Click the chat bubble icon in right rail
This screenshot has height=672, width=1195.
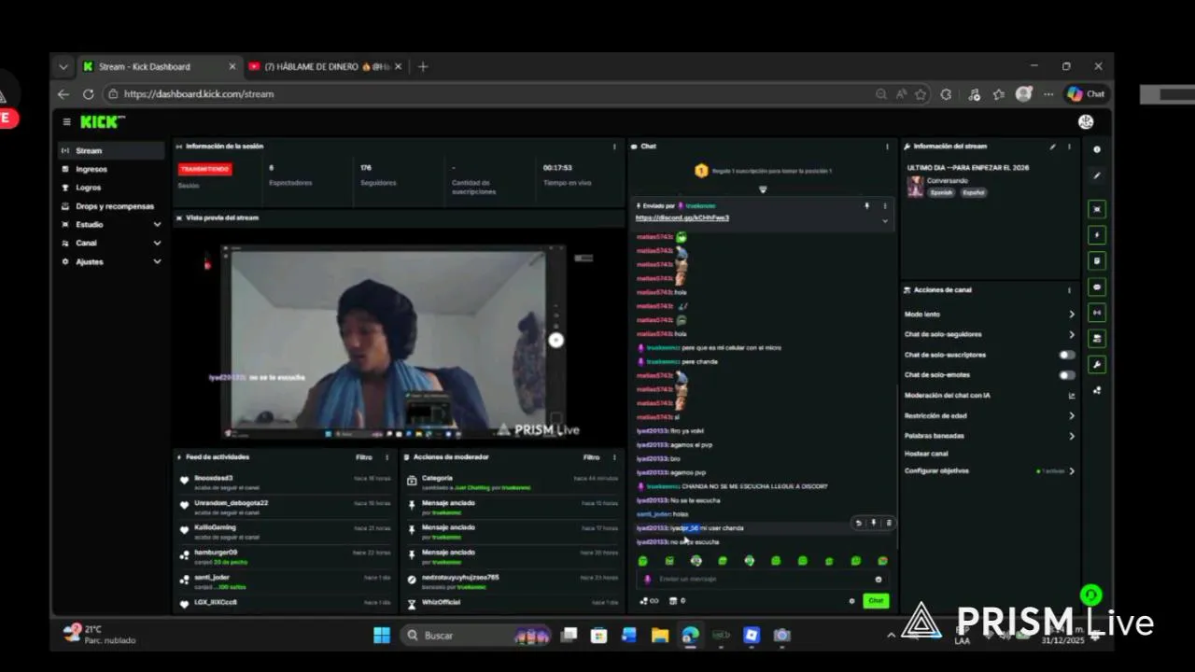point(1097,287)
